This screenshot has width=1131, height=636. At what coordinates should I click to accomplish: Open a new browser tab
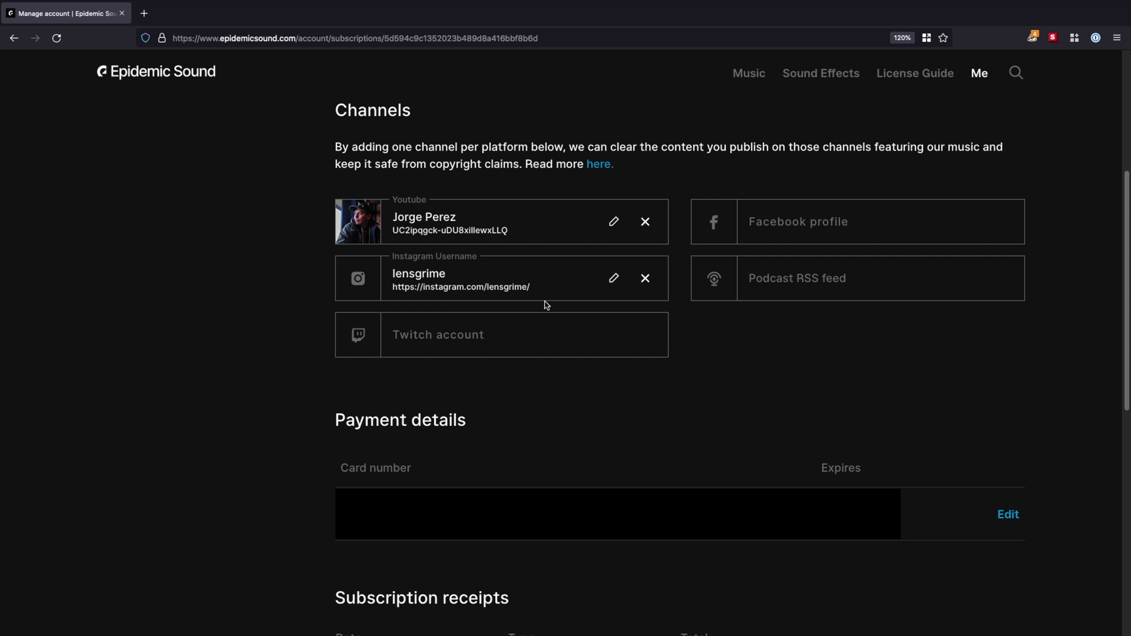[x=144, y=13]
